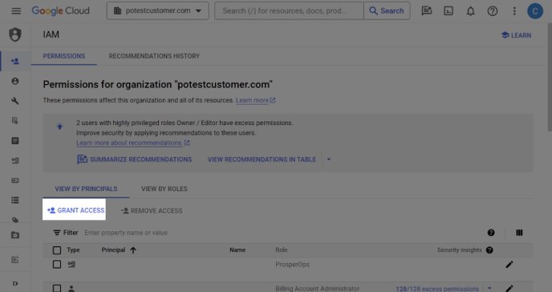Open the help question mark menu

click(493, 11)
